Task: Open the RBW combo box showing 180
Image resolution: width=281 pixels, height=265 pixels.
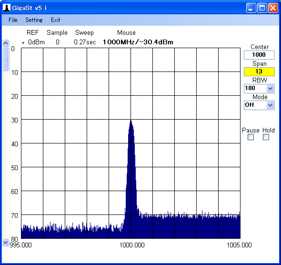Action: (x=259, y=89)
